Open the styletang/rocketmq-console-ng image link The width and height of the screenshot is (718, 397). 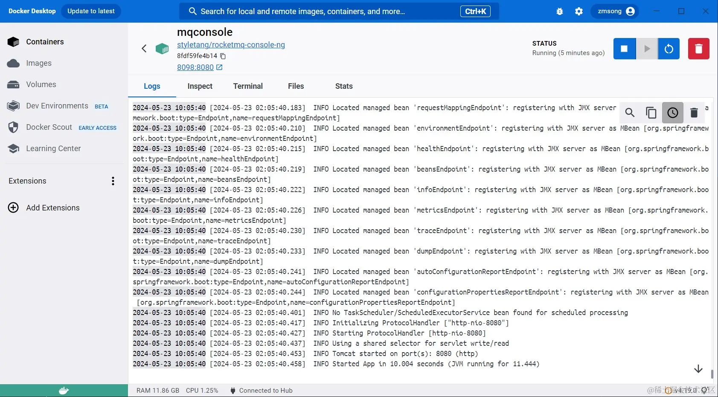click(231, 45)
